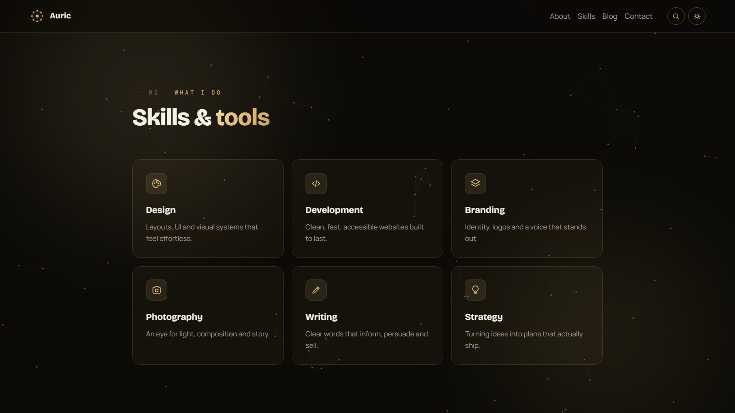Image resolution: width=735 pixels, height=413 pixels.
Task: Click the Writing pencil icon
Action: pyautogui.click(x=316, y=290)
